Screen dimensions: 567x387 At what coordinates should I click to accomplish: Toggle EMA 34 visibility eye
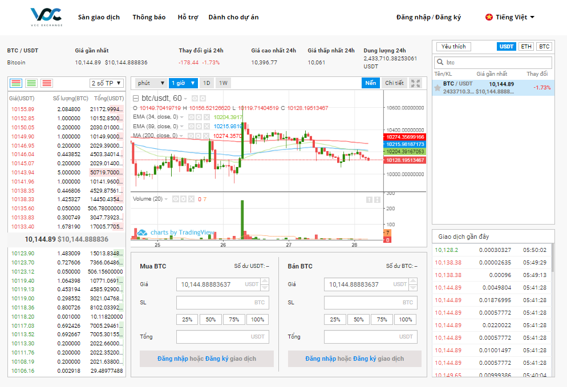point(191,117)
